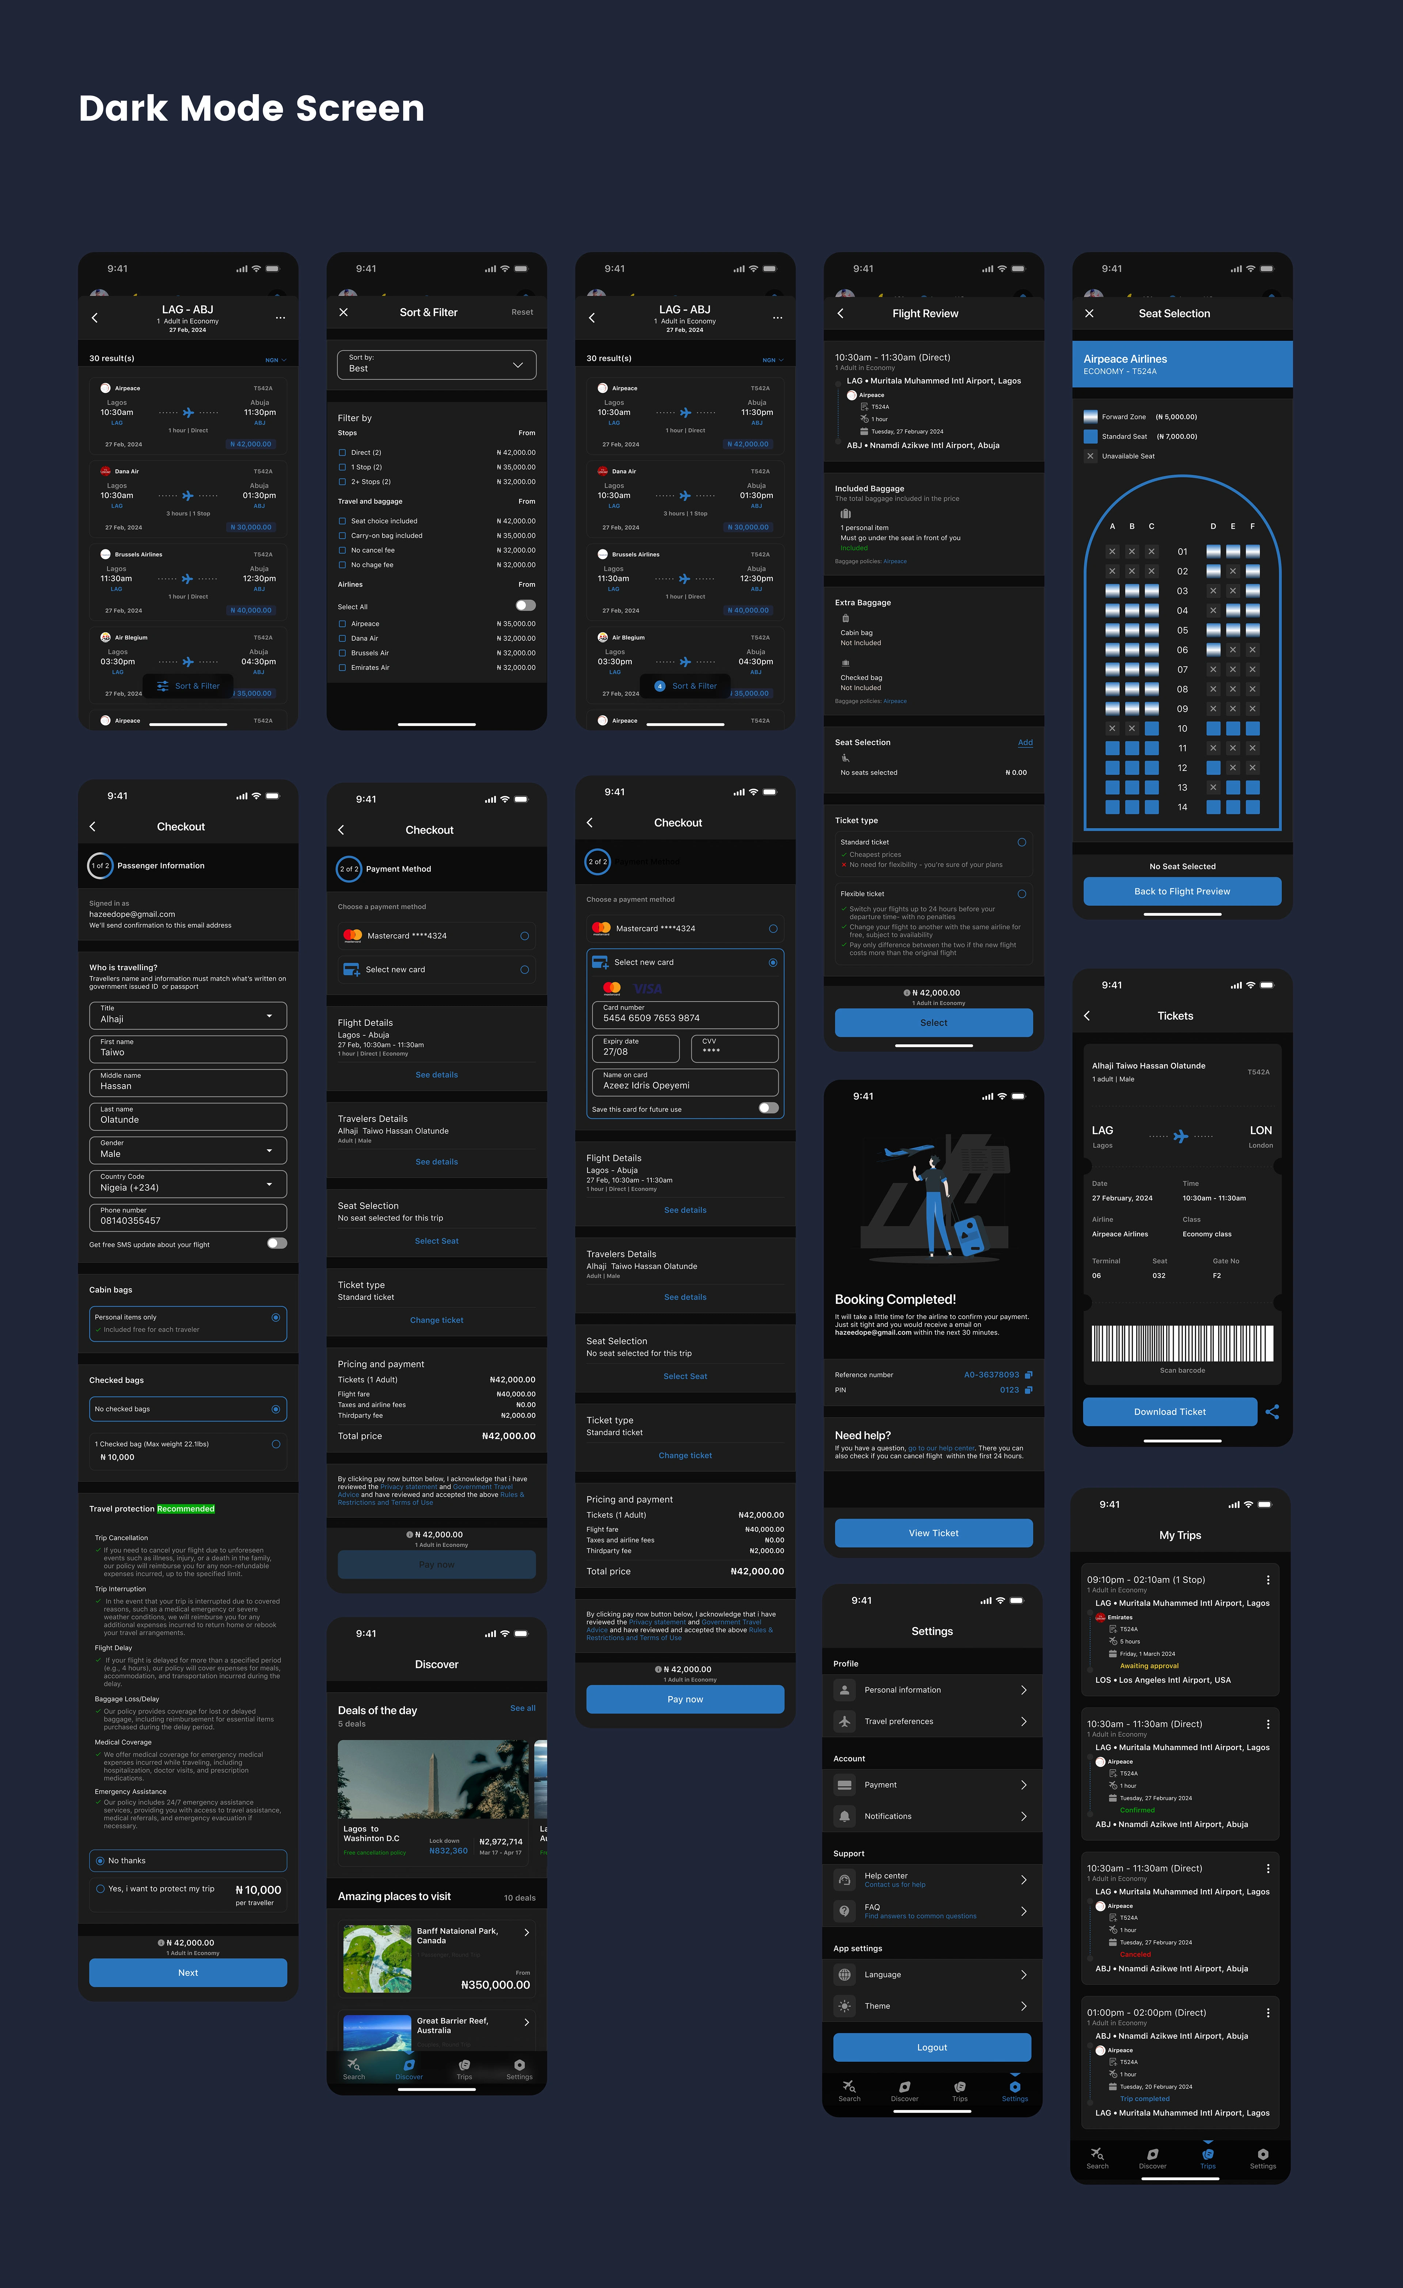
Task: Expand Banff National Park card chevron
Action: (x=527, y=1932)
